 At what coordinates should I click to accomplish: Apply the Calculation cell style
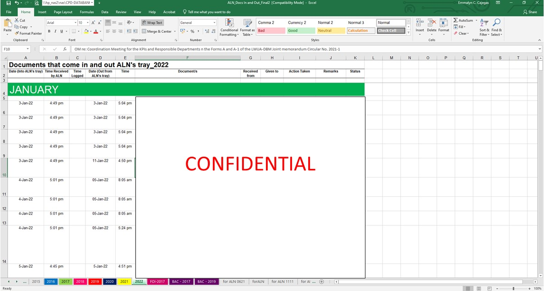point(360,31)
